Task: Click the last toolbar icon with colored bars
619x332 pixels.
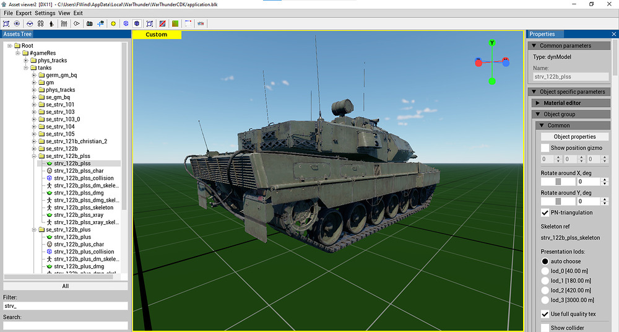Action: (x=201, y=24)
